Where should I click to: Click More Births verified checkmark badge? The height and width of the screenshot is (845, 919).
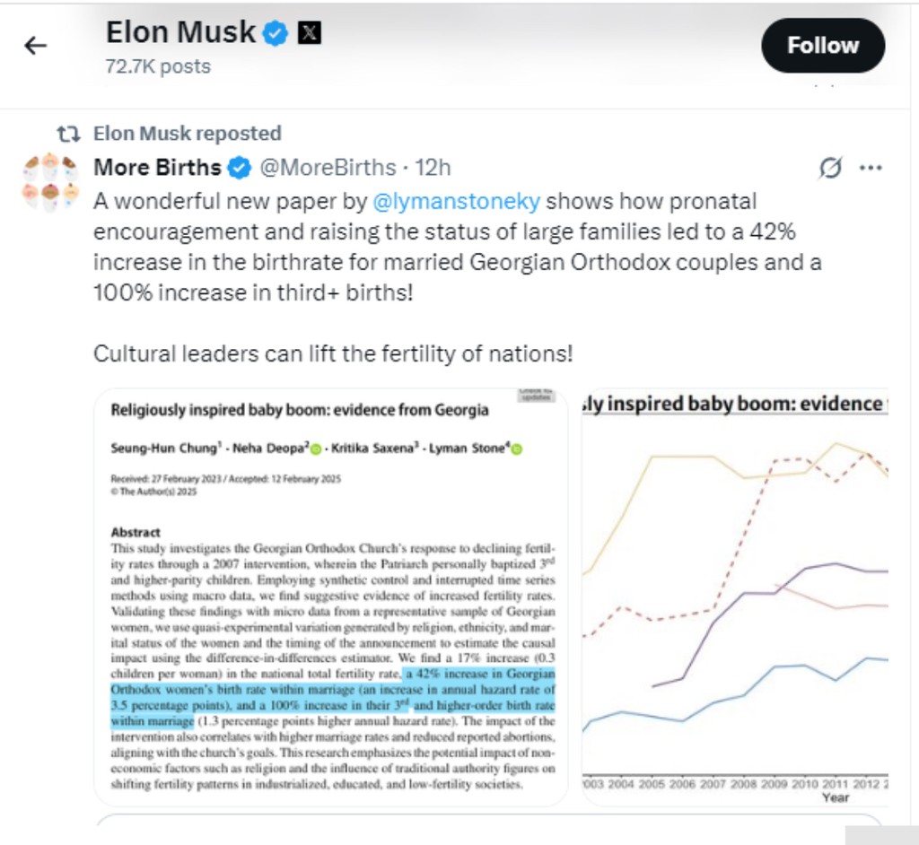(x=240, y=168)
